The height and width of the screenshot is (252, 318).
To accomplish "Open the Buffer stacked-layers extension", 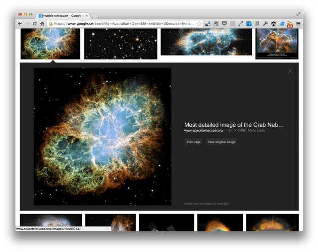I will click(273, 24).
